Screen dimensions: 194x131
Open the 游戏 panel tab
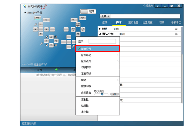(x=40, y=70)
